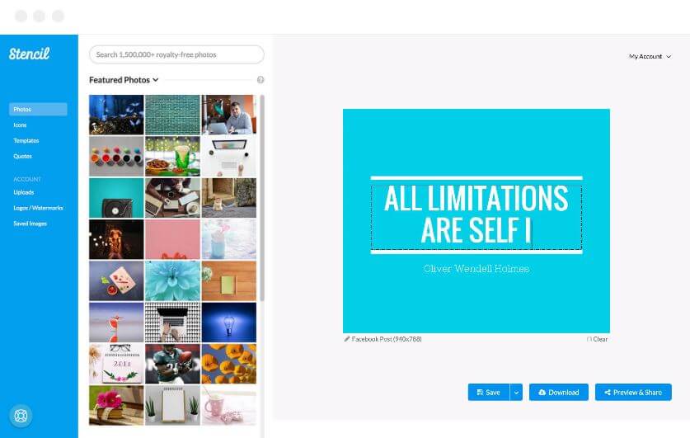690x438 pixels.
Task: Open the Quotes section
Action: pyautogui.click(x=22, y=156)
